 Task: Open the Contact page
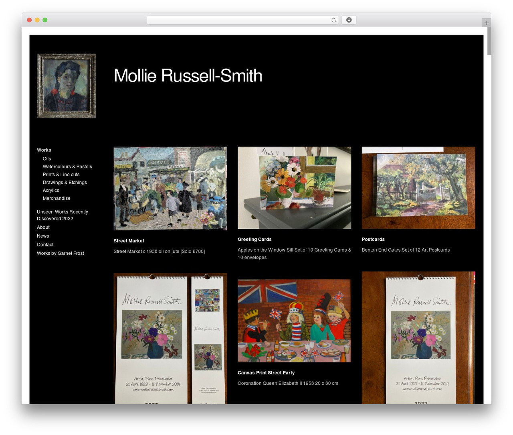[45, 245]
